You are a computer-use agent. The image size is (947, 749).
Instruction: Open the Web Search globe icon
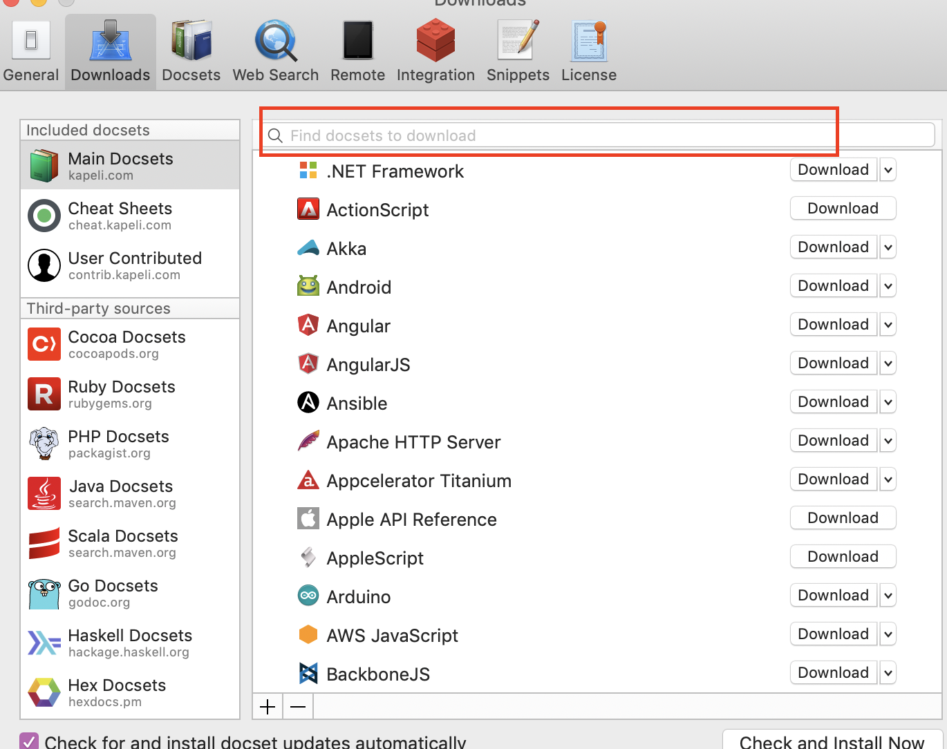(276, 41)
